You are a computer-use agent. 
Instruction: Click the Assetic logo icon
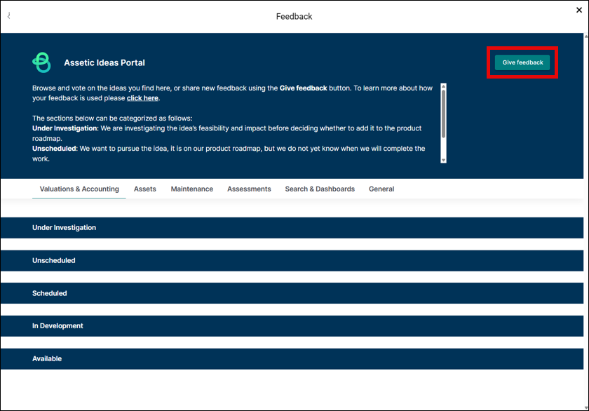click(41, 62)
